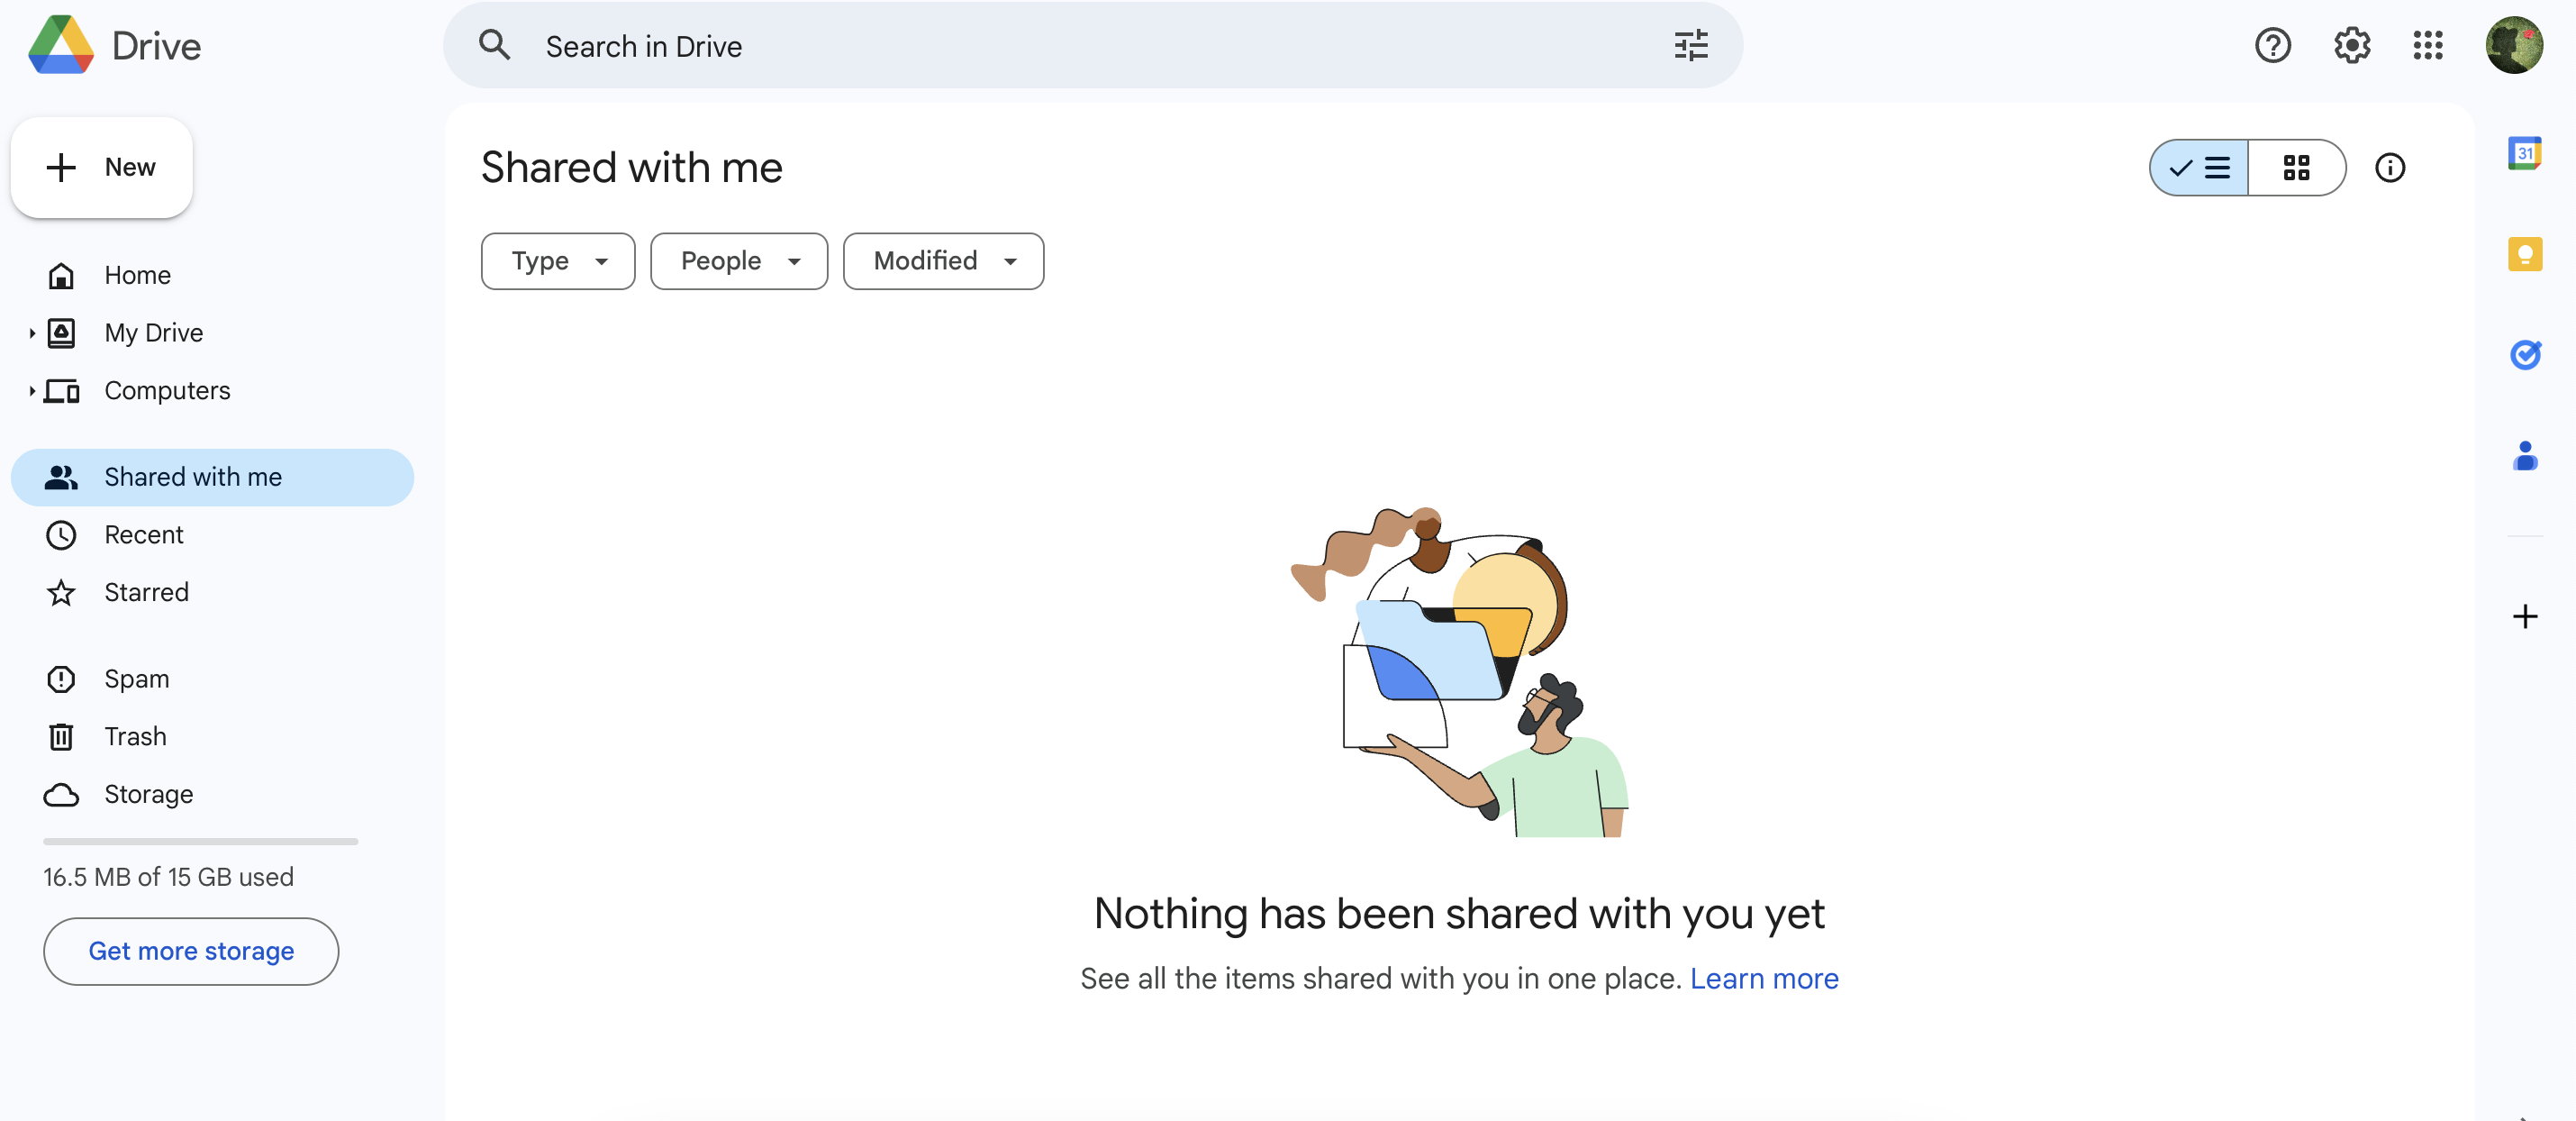
Task: Click the storage usage progress bar
Action: point(200,842)
